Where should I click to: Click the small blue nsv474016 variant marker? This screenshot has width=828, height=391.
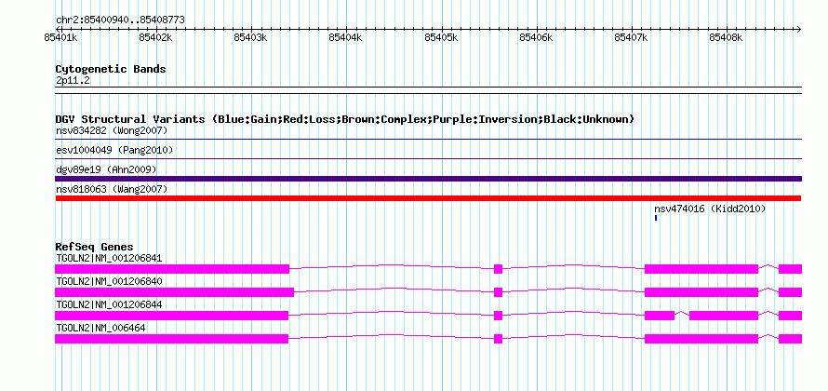click(656, 218)
